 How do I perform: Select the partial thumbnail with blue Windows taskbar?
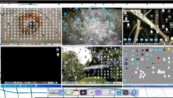point(31,86)
